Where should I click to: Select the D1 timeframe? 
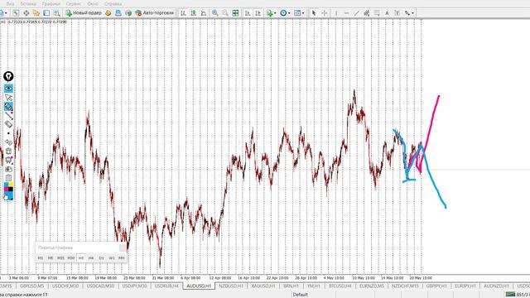click(101, 257)
